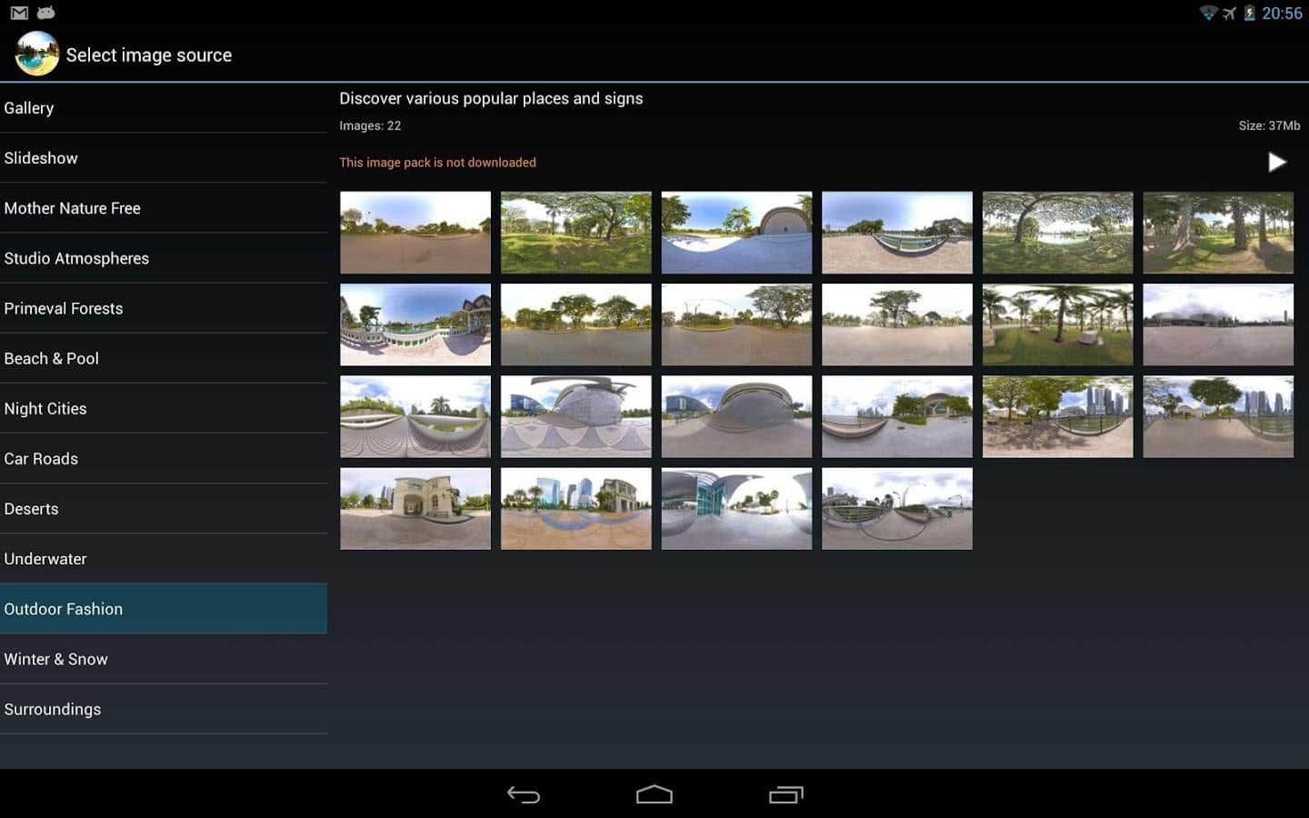Tap the last thumbnail in the bottom row
This screenshot has width=1309, height=818.
click(896, 508)
